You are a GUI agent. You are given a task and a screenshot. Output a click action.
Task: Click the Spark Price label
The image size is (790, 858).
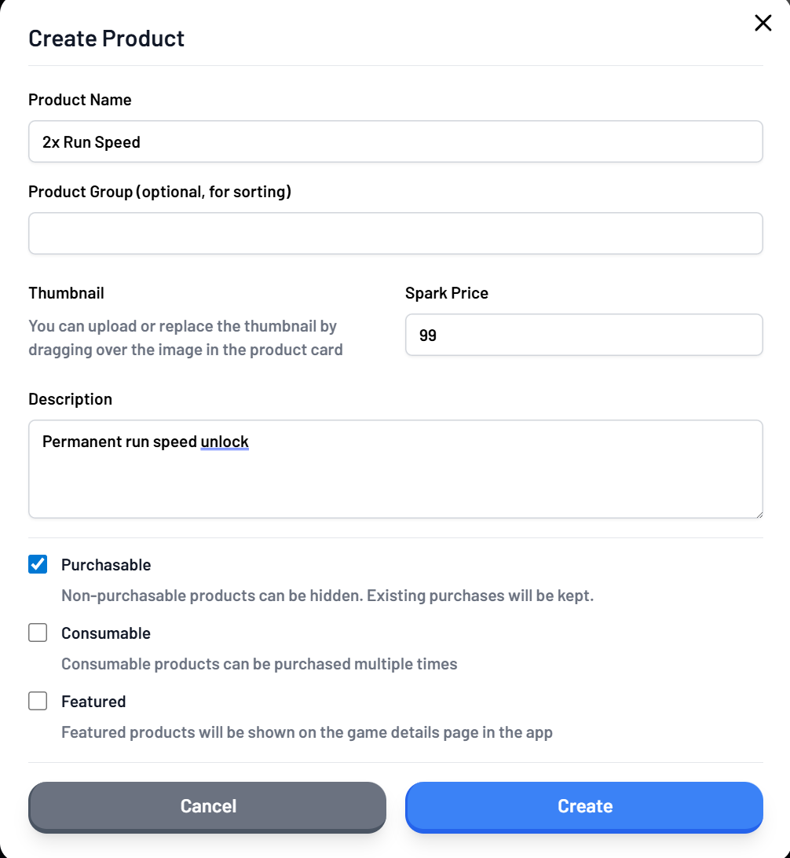coord(447,293)
